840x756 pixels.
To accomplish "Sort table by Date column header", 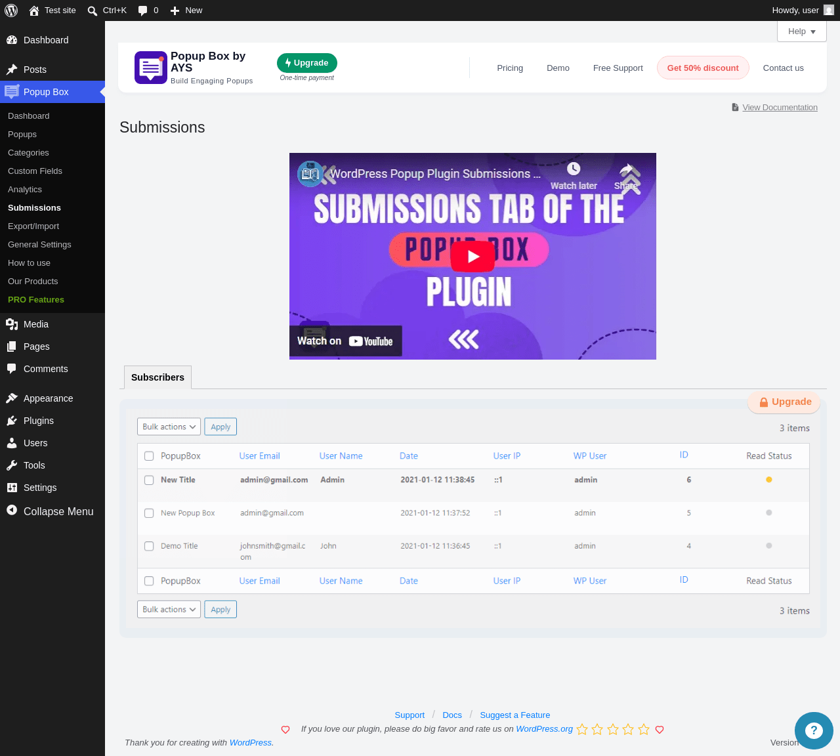I will (x=409, y=456).
